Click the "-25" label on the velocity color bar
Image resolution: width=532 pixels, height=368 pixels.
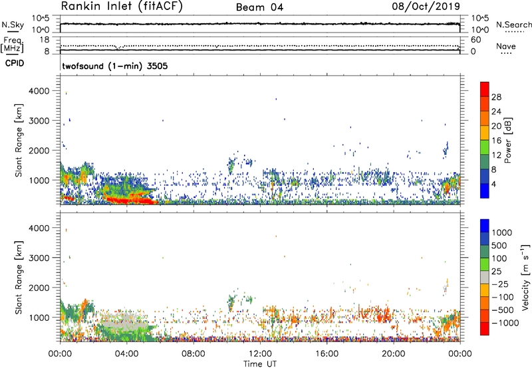click(x=500, y=284)
